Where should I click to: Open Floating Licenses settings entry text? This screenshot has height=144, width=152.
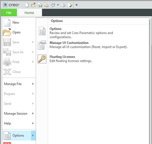click(x=62, y=57)
